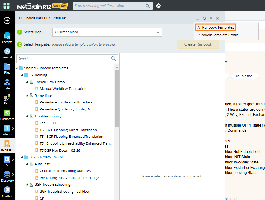
Task: Open Recents in the sidebar
Action: pos(7,38)
